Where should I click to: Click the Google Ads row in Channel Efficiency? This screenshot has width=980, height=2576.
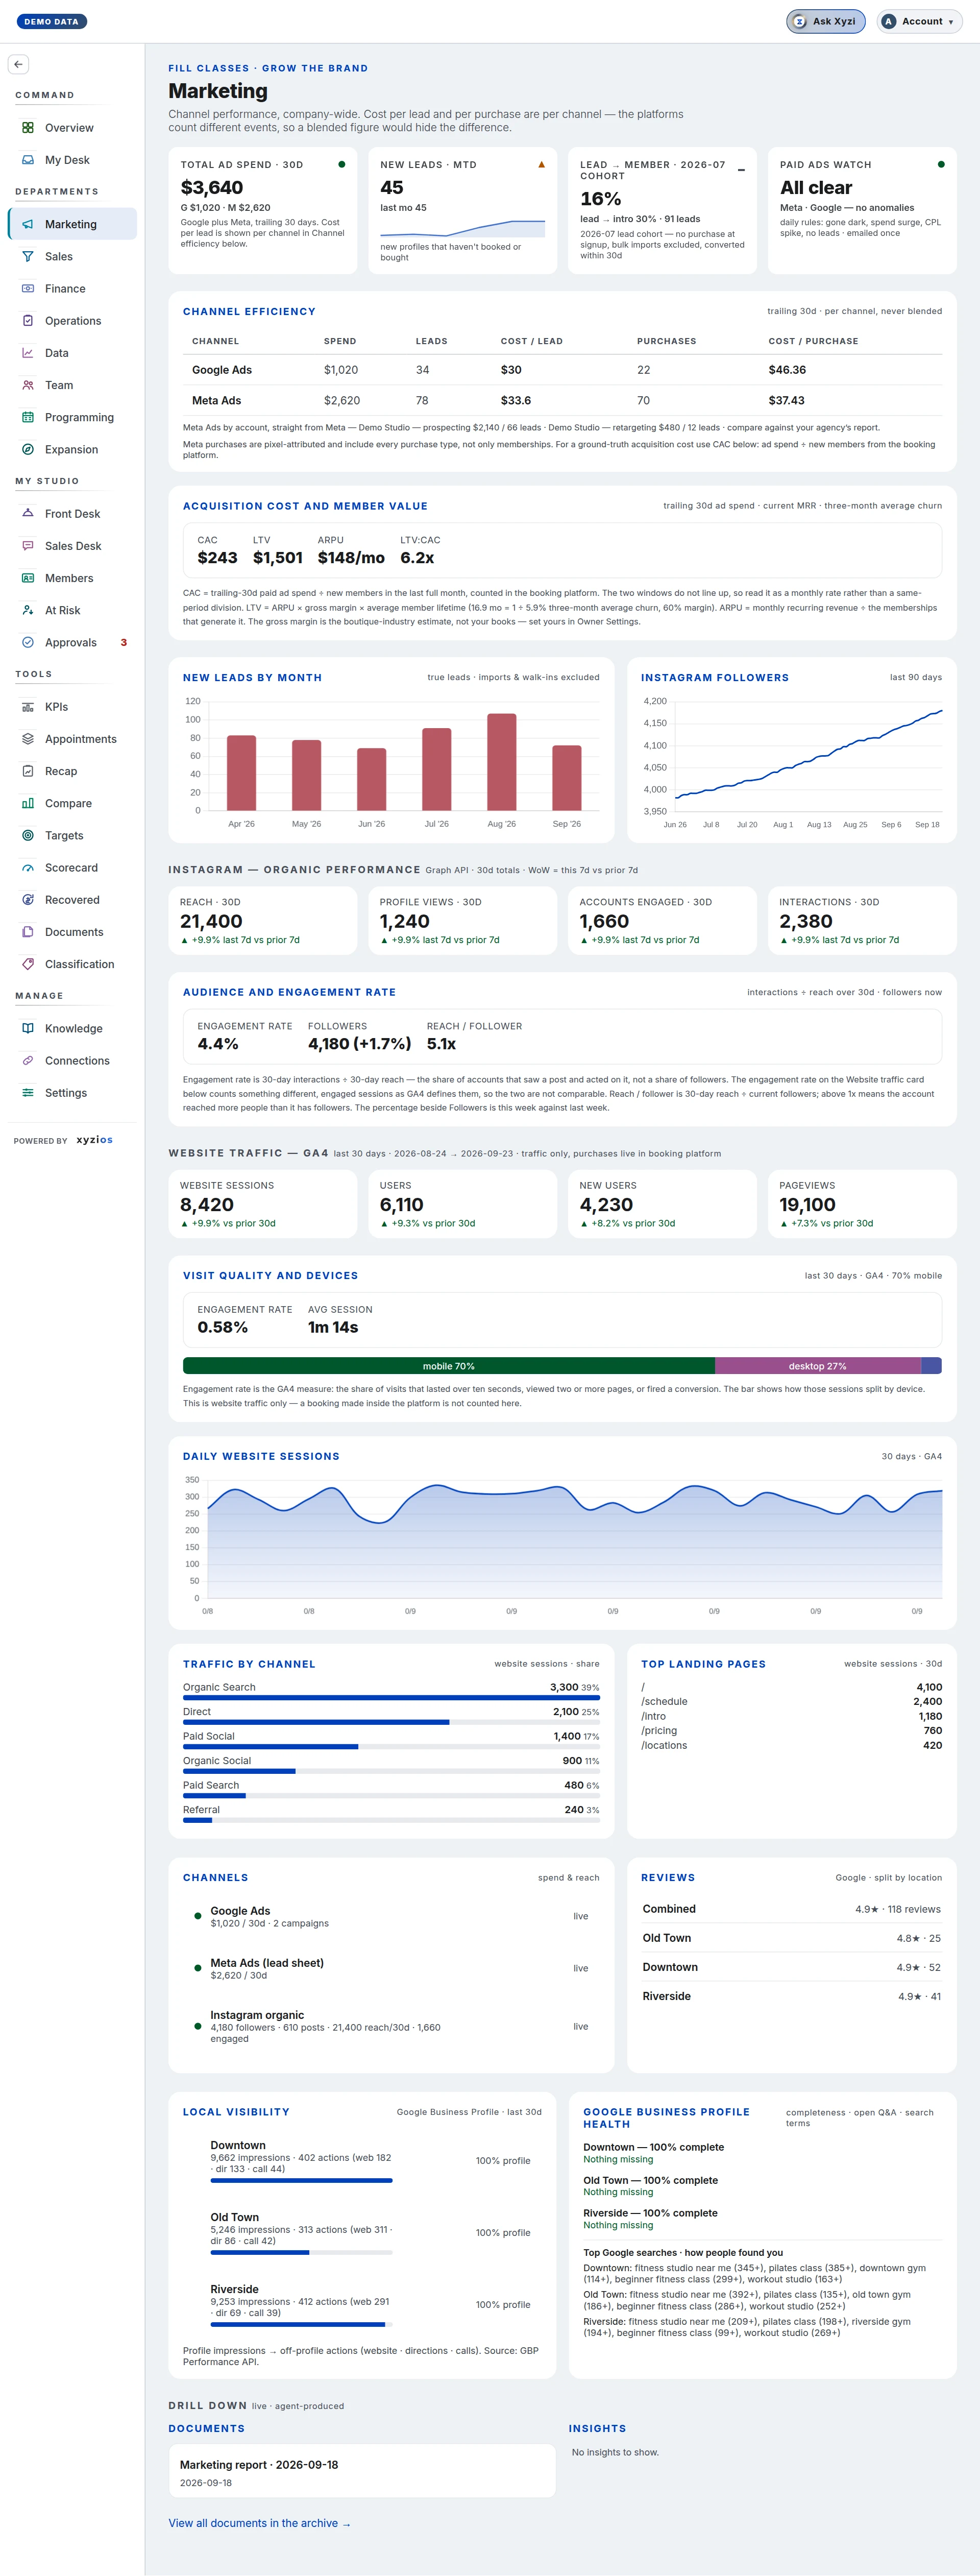click(x=562, y=370)
